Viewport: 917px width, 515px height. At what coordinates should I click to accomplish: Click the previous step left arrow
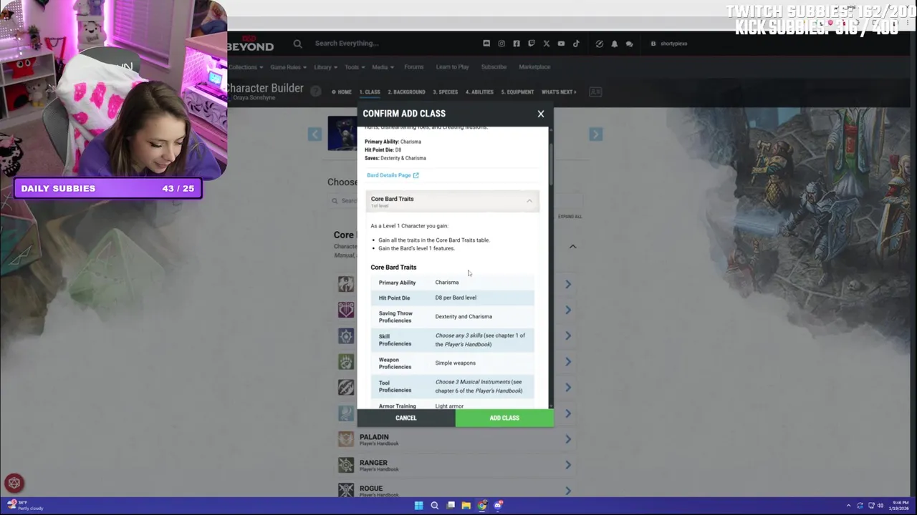(x=315, y=134)
